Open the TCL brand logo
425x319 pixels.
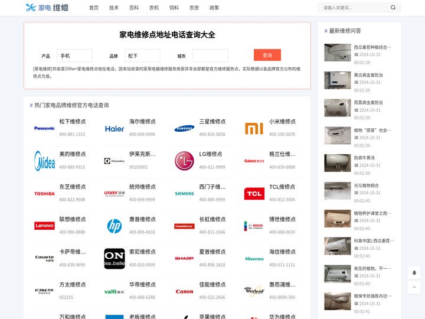coord(254,194)
